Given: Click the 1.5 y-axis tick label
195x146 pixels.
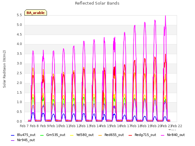Looking at the screenshot, I should coord(19,92).
